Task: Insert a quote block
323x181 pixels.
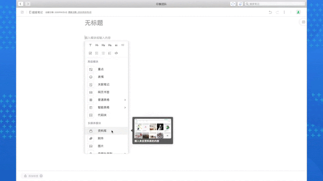Action: pyautogui.click(x=116, y=45)
